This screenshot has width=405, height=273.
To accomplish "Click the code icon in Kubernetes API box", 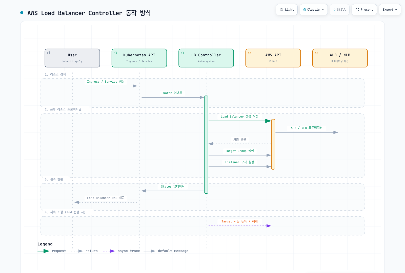I will click(116, 53).
